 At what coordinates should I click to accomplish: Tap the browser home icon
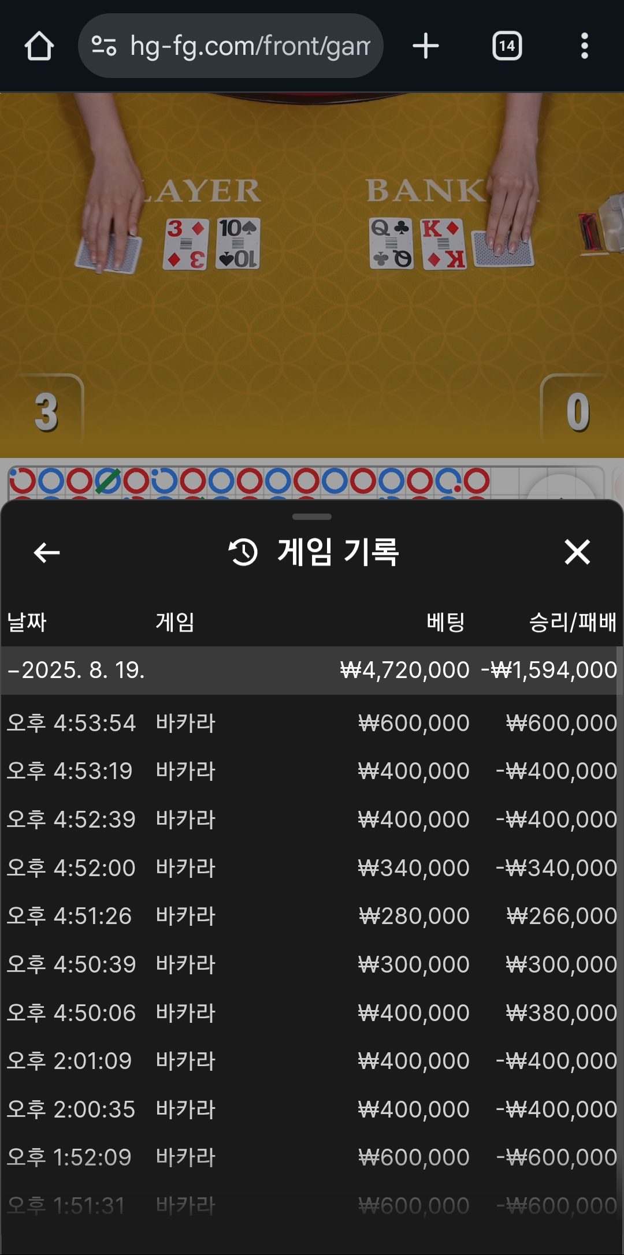[x=39, y=46]
